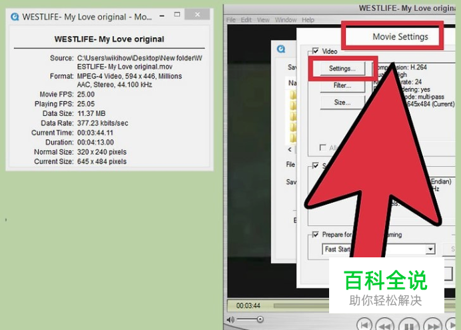Viewport: 461px width, 330px height.
Task: Open the File menu in QuickTime
Action: coord(231,20)
